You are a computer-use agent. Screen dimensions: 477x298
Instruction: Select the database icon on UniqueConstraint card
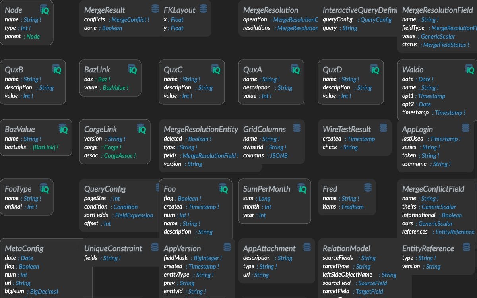pyautogui.click(x=155, y=247)
